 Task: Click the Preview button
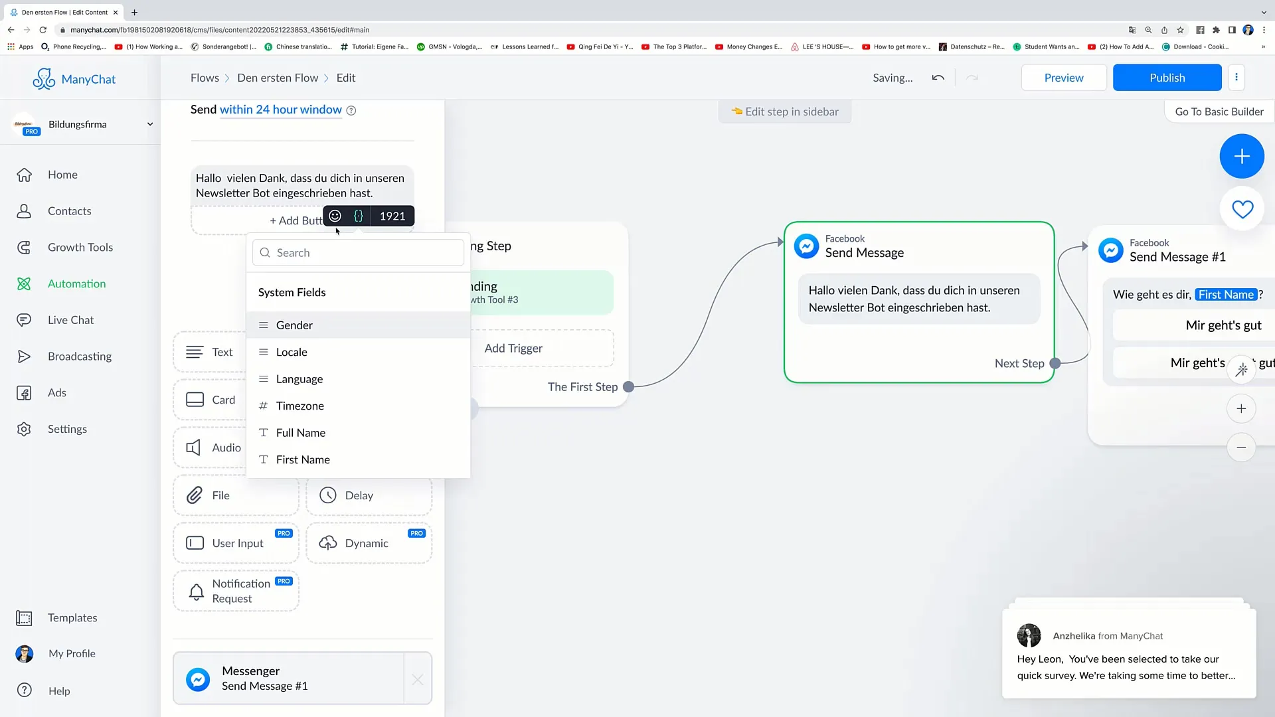(x=1064, y=78)
